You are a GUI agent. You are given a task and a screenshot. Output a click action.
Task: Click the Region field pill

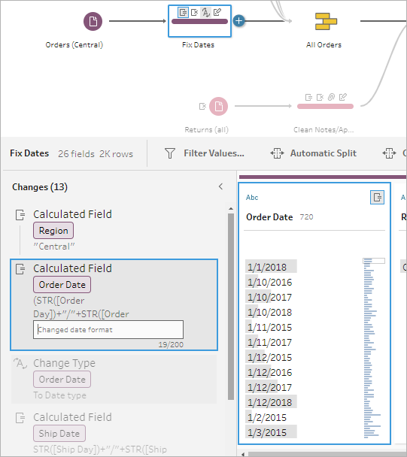(x=53, y=231)
